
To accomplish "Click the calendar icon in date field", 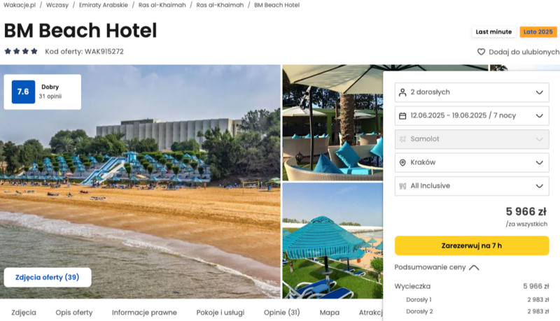I will coord(402,116).
